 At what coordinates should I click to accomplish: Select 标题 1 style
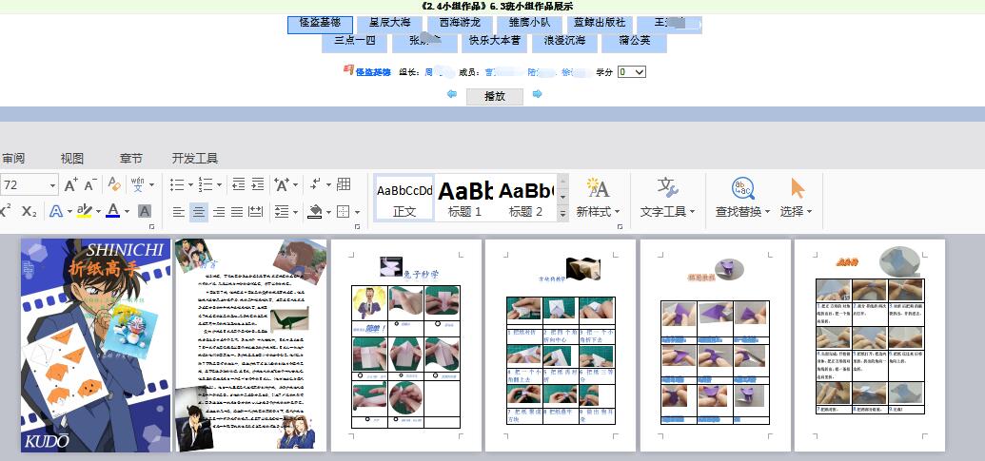[x=464, y=198]
